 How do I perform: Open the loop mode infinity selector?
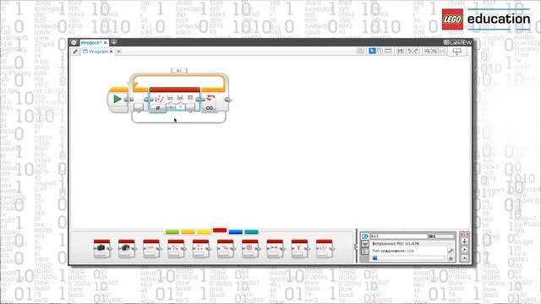click(x=209, y=108)
